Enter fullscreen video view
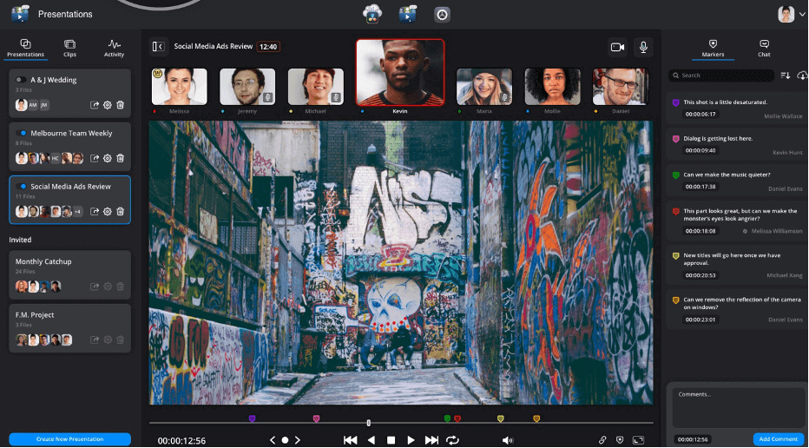809x448 pixels. click(639, 440)
